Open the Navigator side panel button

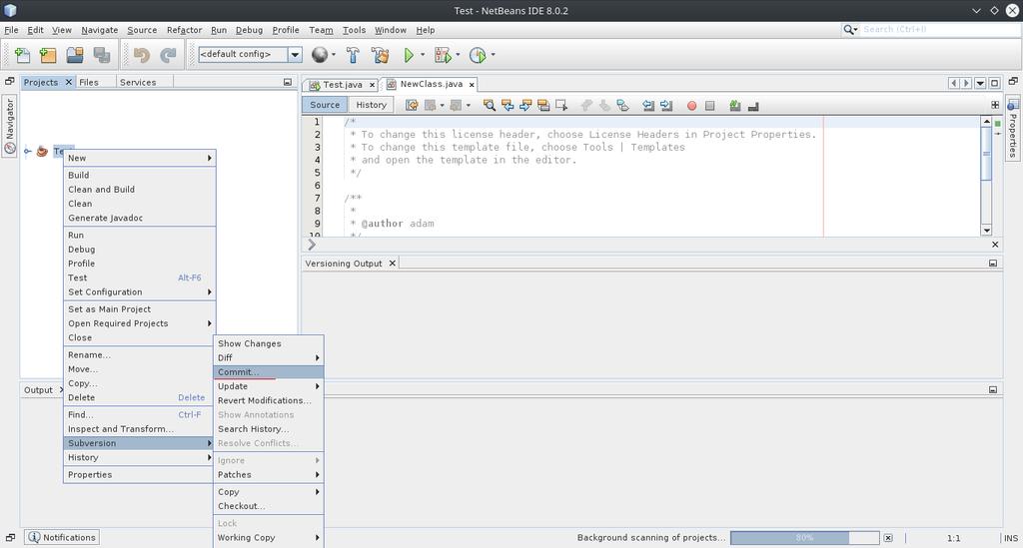(9, 126)
